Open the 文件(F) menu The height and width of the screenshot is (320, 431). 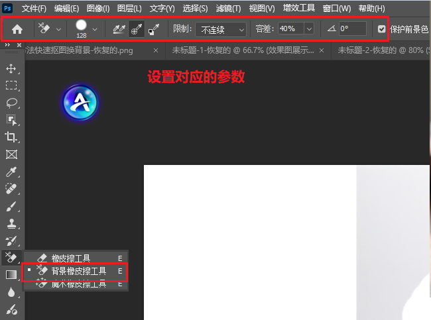(34, 9)
